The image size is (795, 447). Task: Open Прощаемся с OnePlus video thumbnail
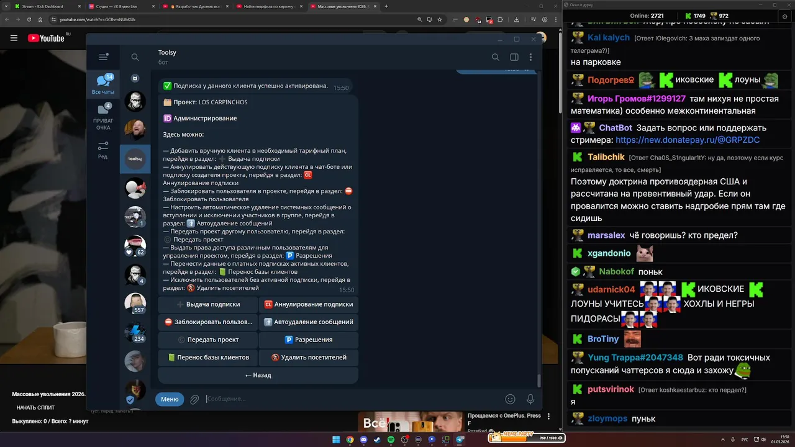click(410, 422)
